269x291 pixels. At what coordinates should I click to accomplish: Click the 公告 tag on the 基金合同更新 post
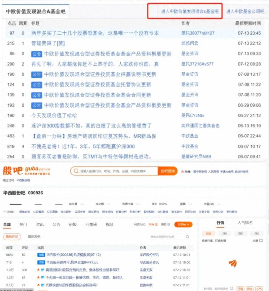coord(37,95)
